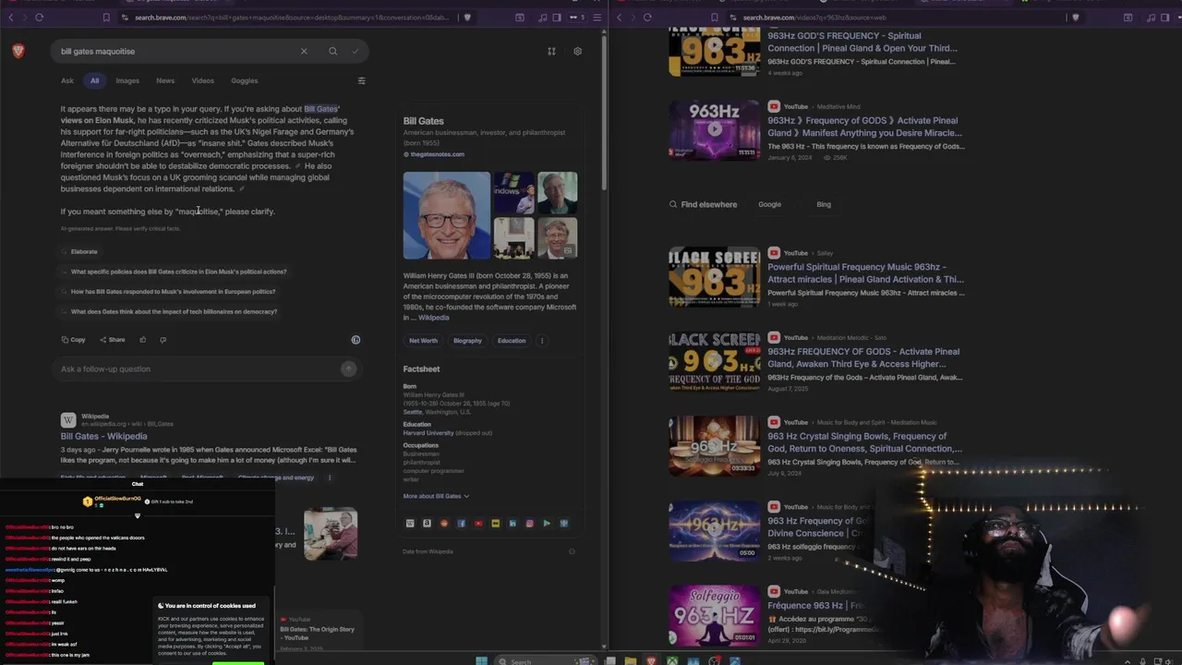Toggle the sidebar panel in left browser
Screen dimensions: 1182x665
click(556, 17)
